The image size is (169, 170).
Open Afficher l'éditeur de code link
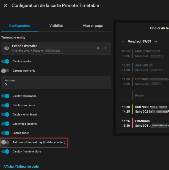(x=21, y=166)
